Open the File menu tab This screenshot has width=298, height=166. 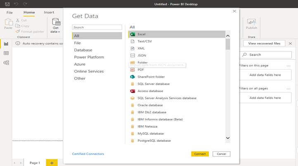pyautogui.click(x=9, y=12)
